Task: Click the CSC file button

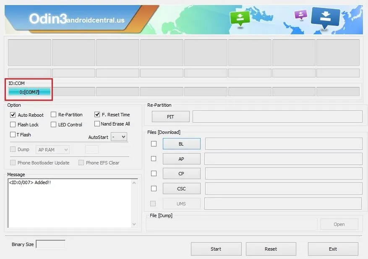Action: tap(182, 189)
